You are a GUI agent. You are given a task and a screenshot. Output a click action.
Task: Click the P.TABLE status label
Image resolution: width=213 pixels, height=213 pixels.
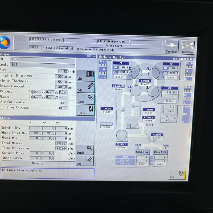149,117
